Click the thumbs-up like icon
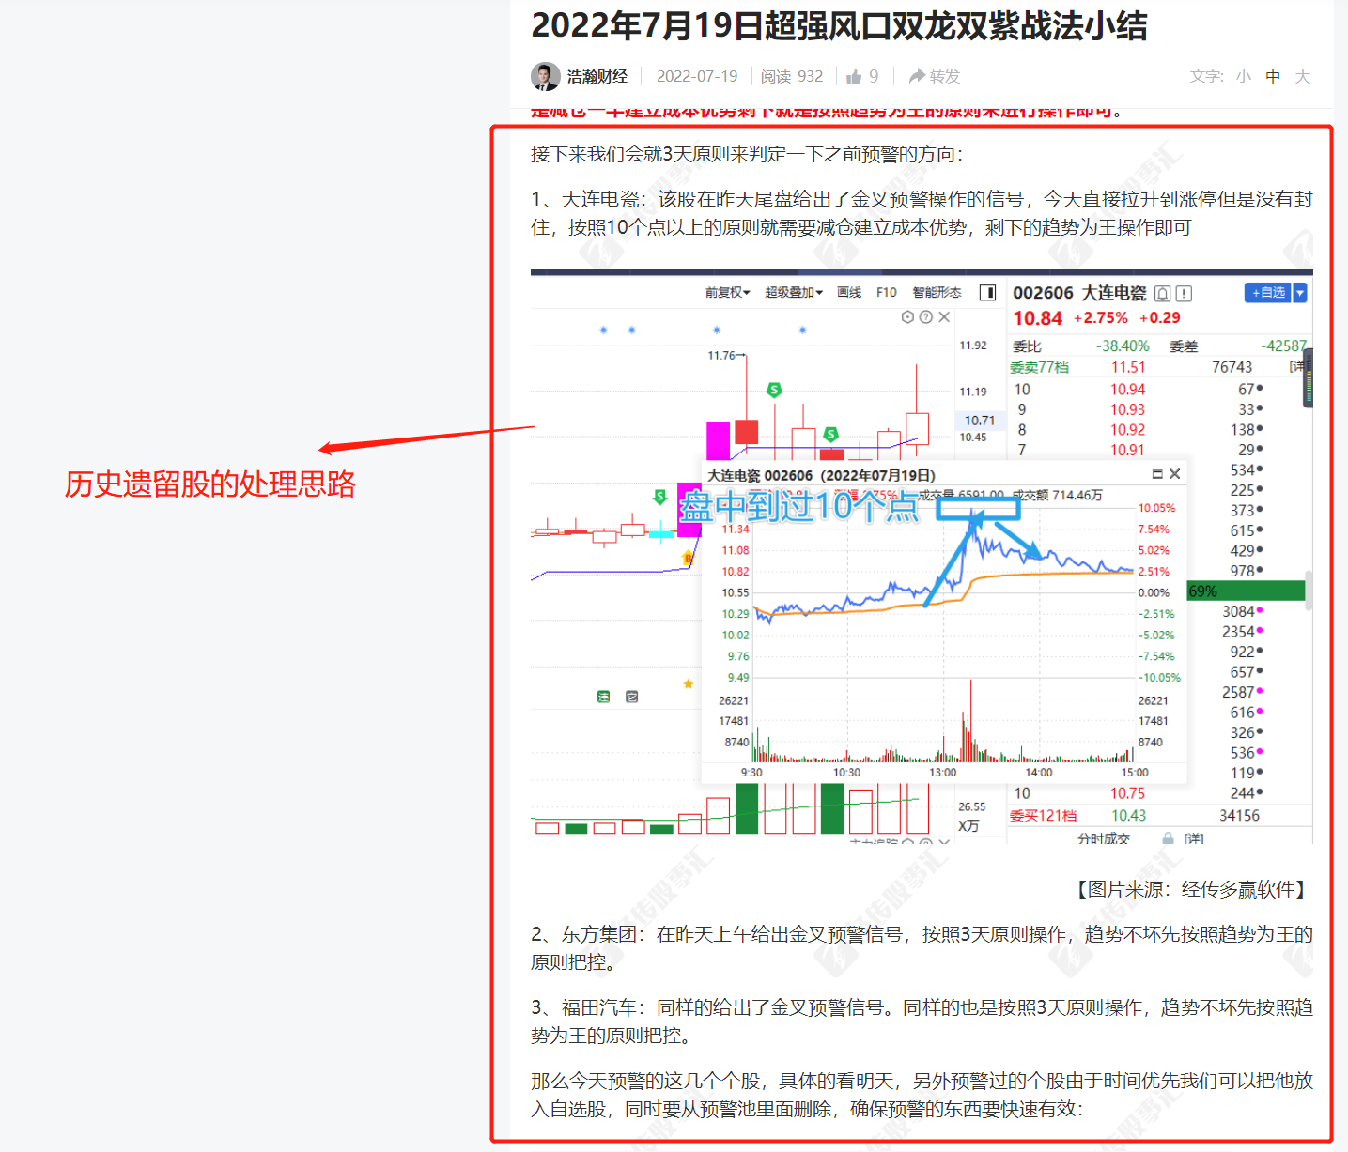This screenshot has height=1152, width=1348. tap(854, 77)
